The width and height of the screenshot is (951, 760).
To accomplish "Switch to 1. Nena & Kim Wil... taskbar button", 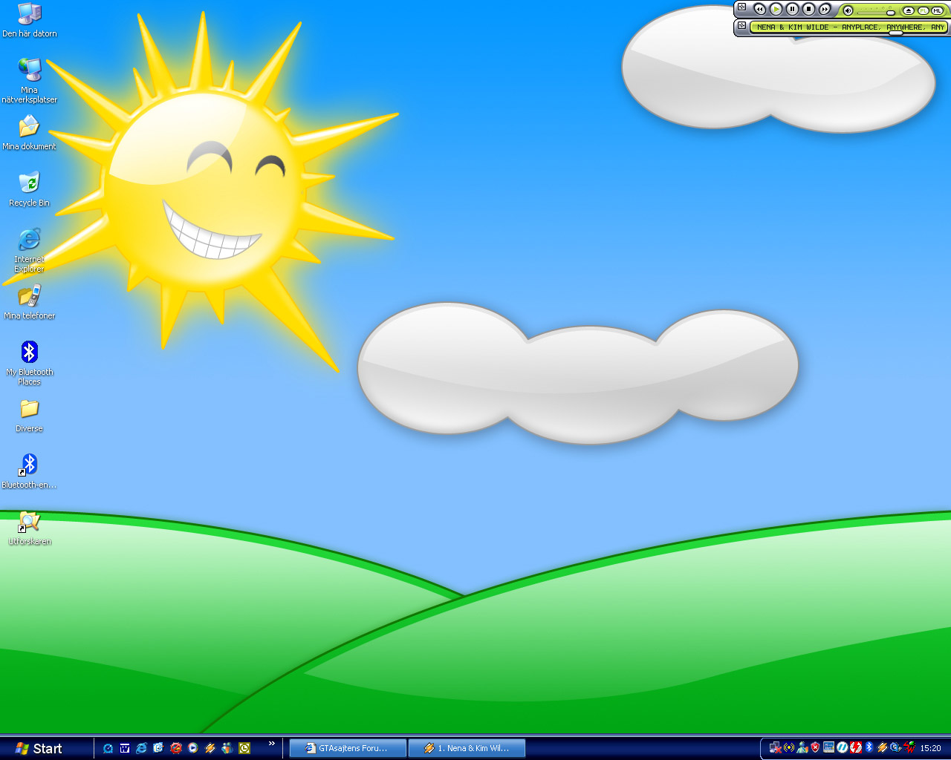I will tap(468, 748).
